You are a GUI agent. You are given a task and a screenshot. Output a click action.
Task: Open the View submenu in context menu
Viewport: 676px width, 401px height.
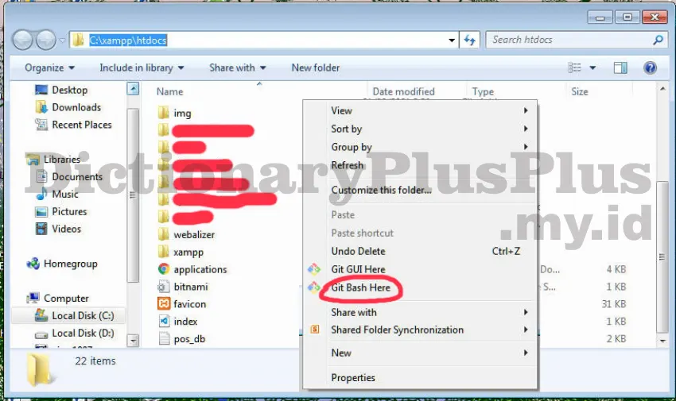click(420, 110)
